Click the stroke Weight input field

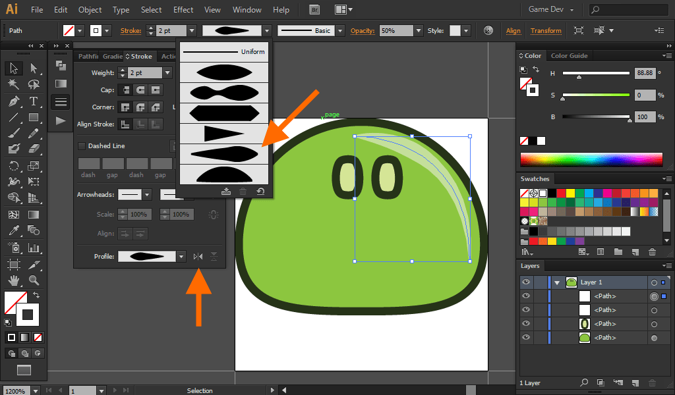(144, 73)
